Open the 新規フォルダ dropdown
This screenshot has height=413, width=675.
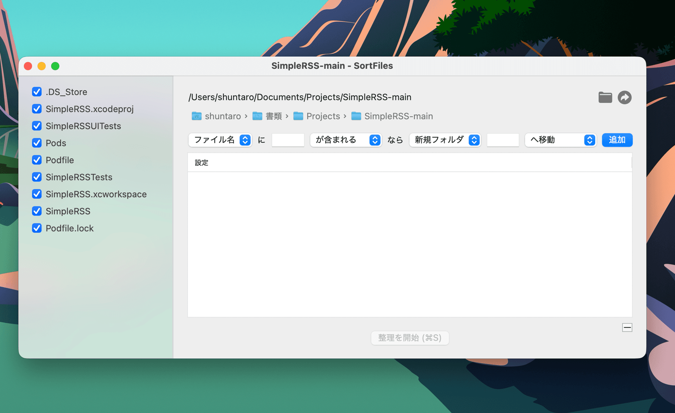pos(445,140)
